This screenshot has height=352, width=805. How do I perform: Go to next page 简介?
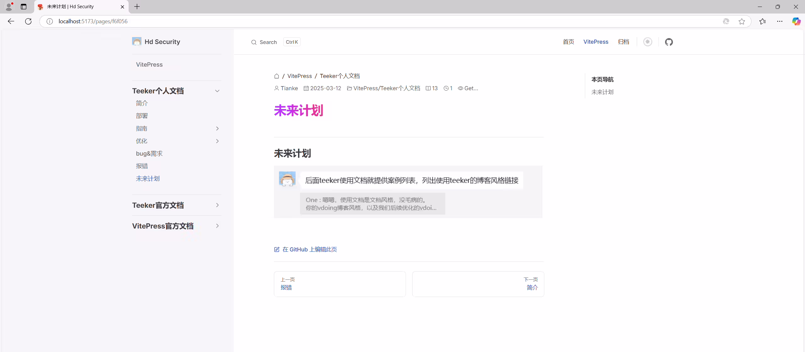[x=478, y=284]
